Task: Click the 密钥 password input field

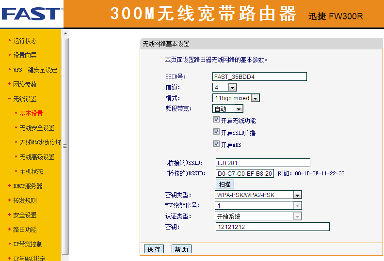Action: (272, 227)
